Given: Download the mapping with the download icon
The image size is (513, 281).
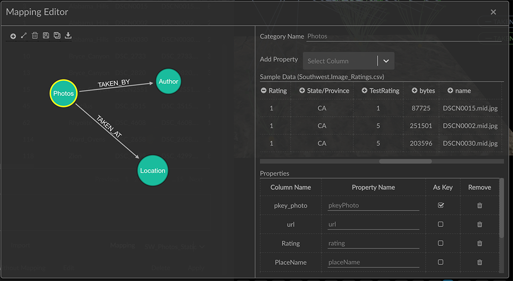Looking at the screenshot, I should pos(68,36).
